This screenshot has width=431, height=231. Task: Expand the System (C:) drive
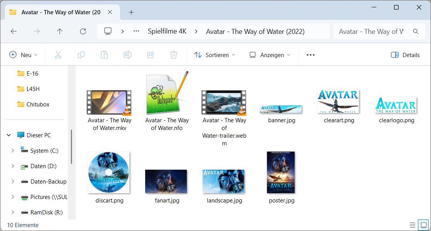pyautogui.click(x=13, y=151)
